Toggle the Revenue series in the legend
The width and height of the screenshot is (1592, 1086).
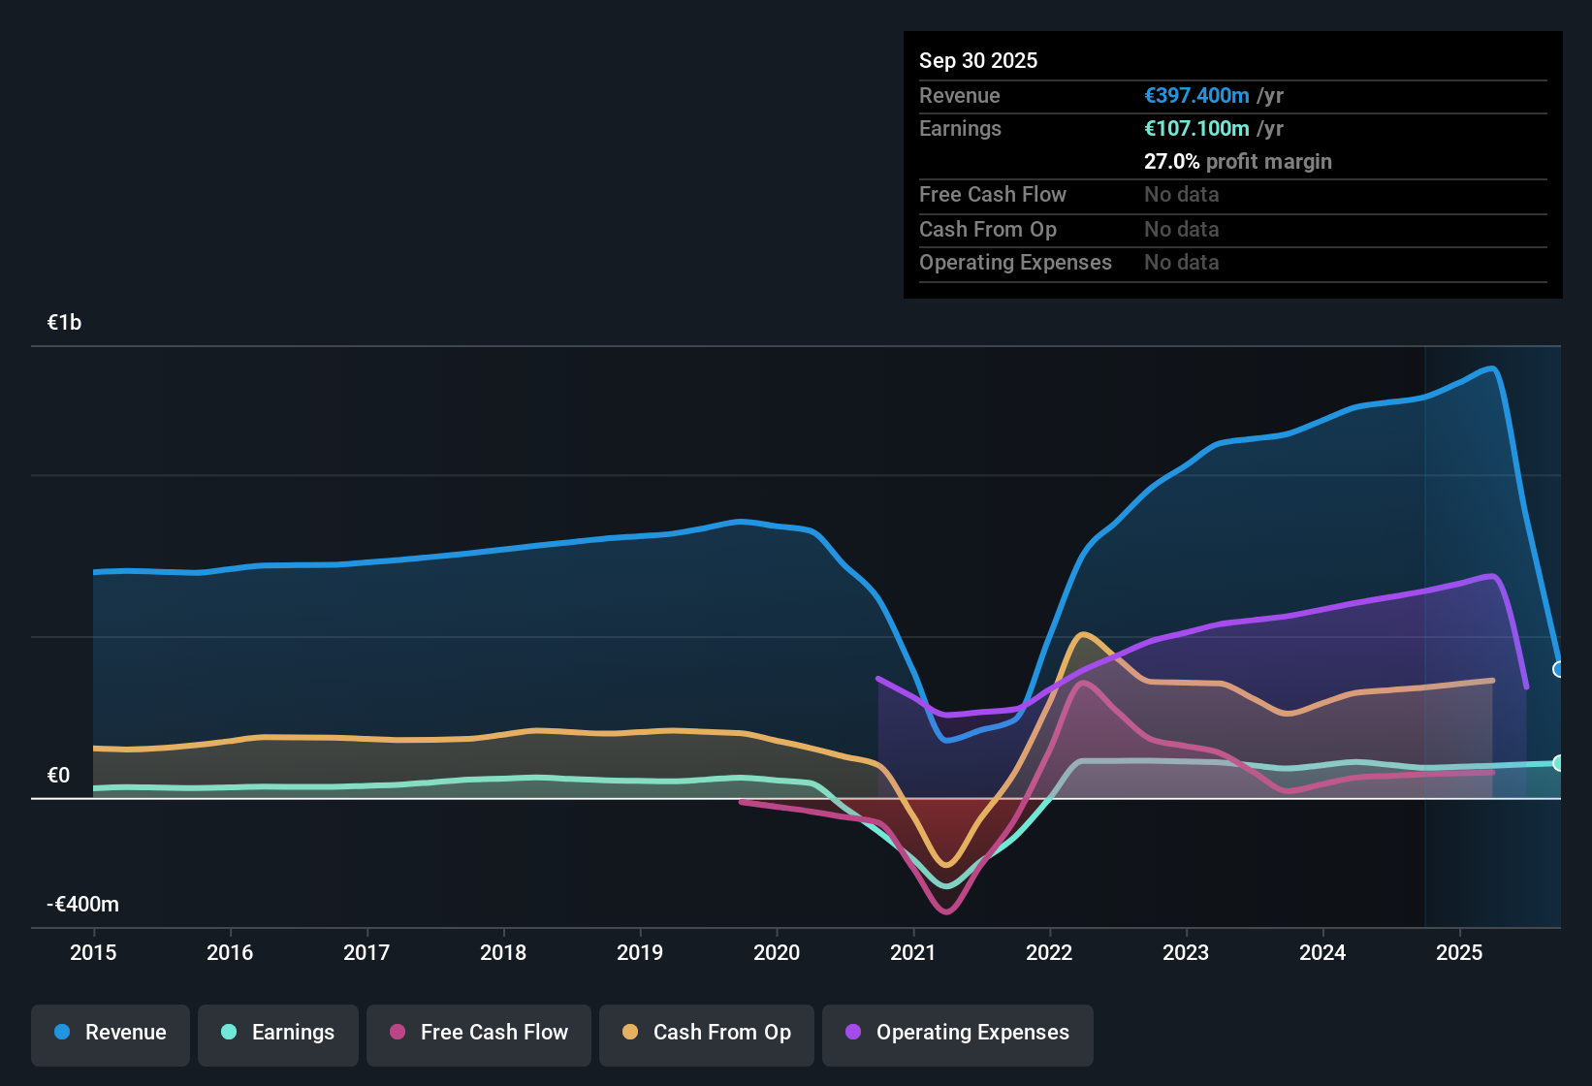tap(110, 1033)
